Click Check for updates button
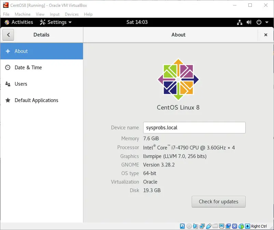 (x=218, y=202)
